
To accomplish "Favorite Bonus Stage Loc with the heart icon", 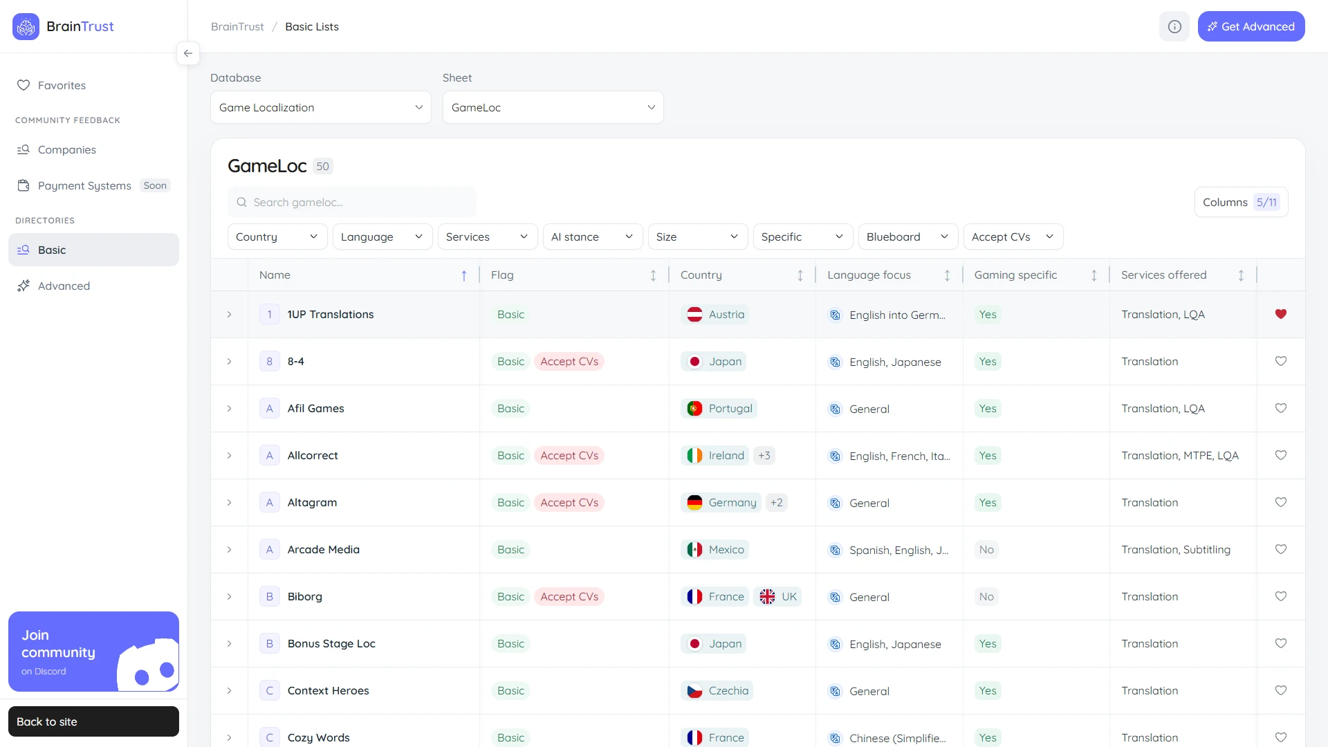I will [1281, 643].
